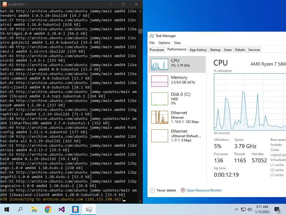The width and height of the screenshot is (286, 215).
Task: Click Task Manager title bar icon
Action: (x=152, y=36)
